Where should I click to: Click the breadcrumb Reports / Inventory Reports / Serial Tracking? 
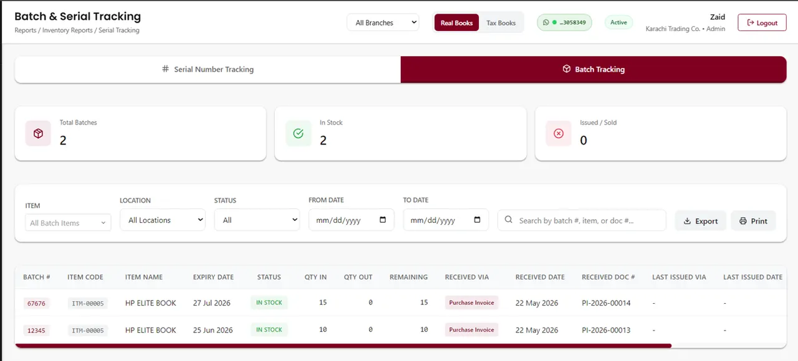(77, 30)
